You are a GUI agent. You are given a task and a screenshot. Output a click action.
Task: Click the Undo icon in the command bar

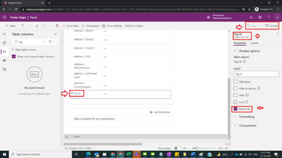[22, 26]
